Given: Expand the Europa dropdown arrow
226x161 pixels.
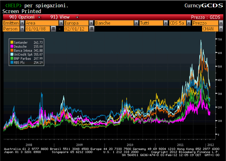Looking at the screenshot, I should pyautogui.click(x=91, y=23).
